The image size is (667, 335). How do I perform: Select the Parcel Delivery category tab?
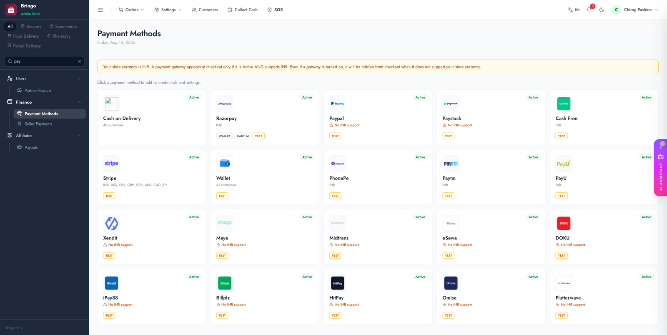[24, 46]
